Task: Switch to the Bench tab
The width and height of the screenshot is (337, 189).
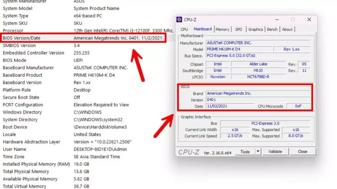Action: coord(272,30)
